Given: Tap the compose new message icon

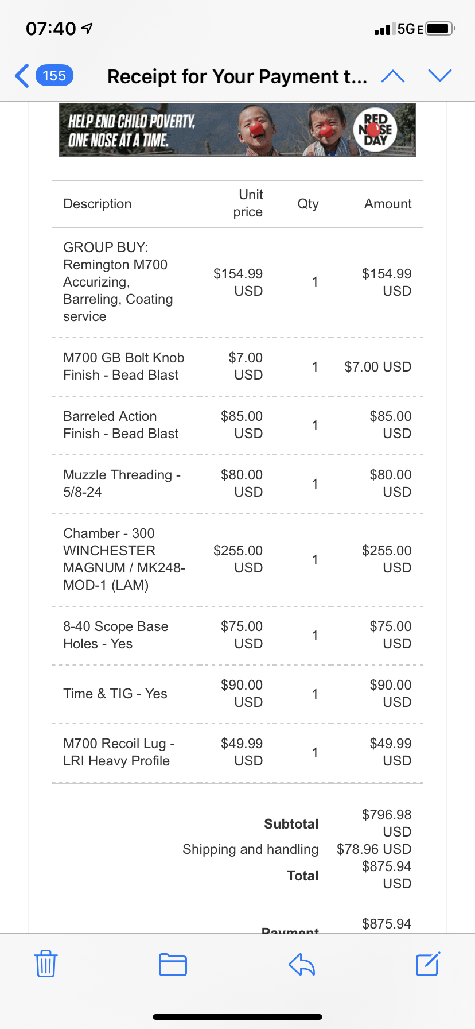Looking at the screenshot, I should pos(427,964).
